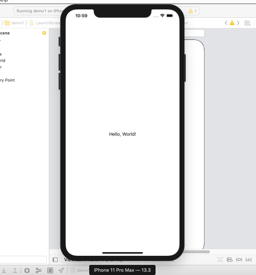The width and height of the screenshot is (256, 275).
Task: Open Debug Memory Graph button
Action: 38,270
